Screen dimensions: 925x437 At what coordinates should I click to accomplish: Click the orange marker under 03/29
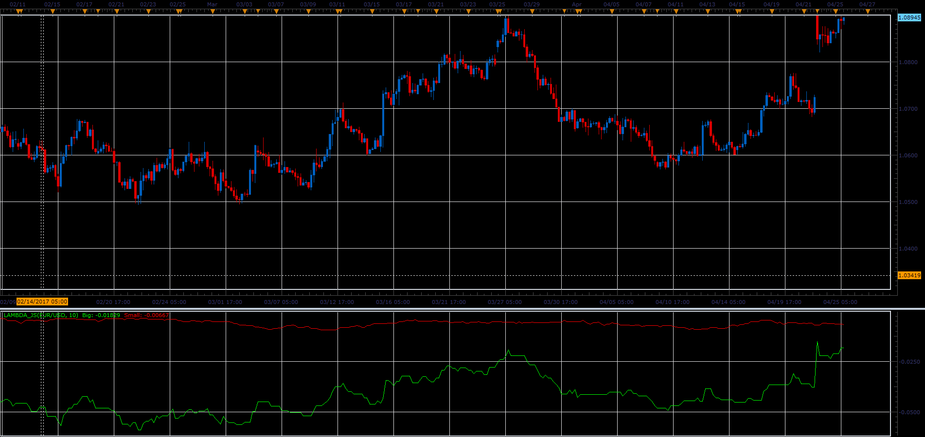[532, 11]
